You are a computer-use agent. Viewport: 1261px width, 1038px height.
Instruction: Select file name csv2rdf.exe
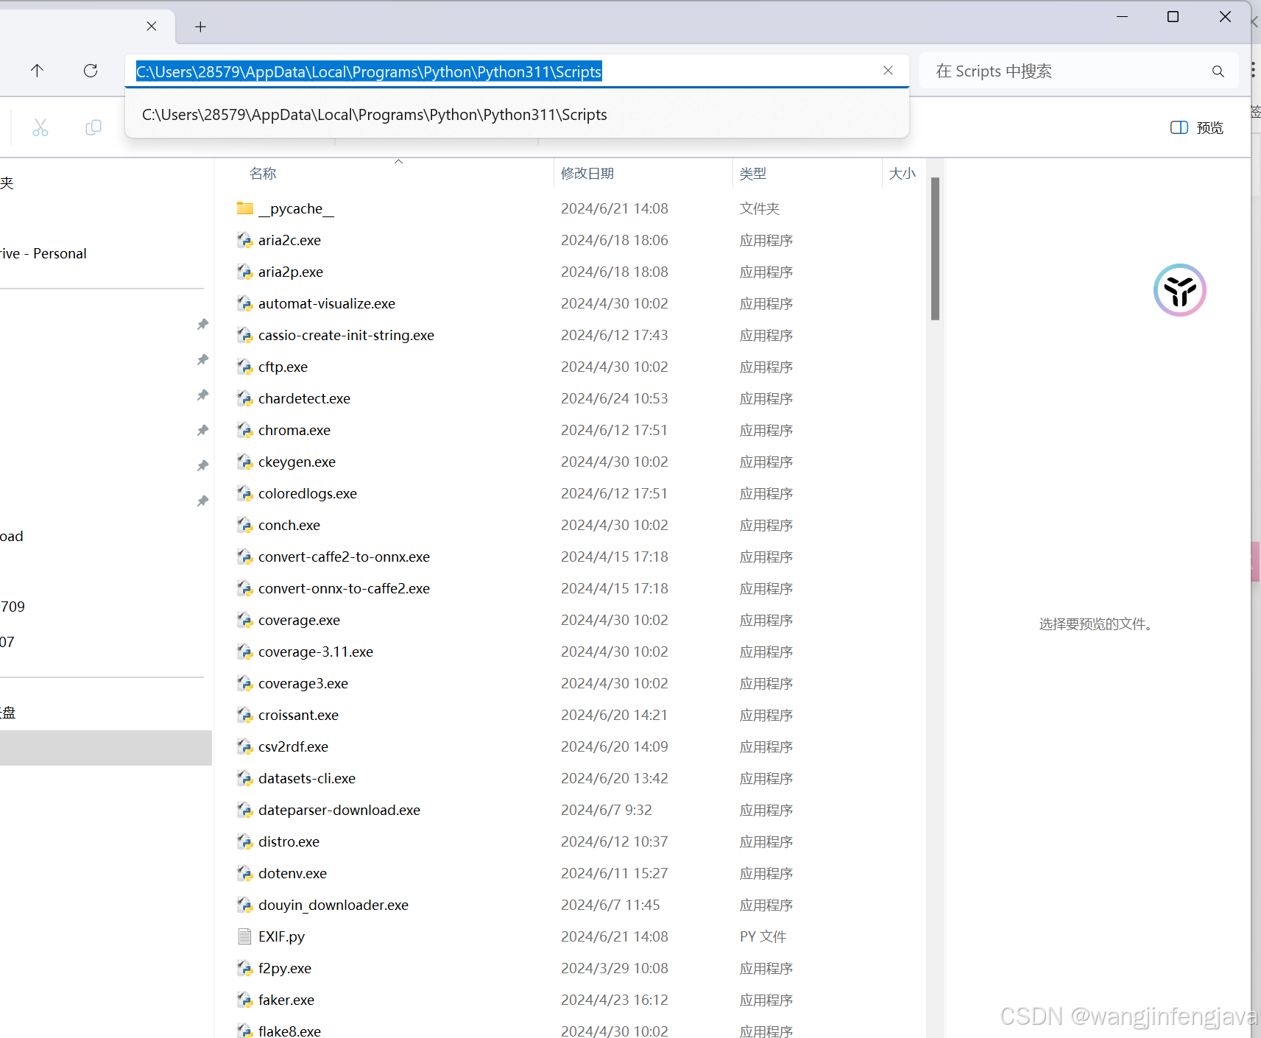pos(293,746)
